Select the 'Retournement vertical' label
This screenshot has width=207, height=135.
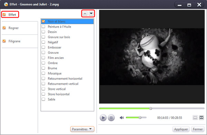pyautogui.click(x=63, y=84)
